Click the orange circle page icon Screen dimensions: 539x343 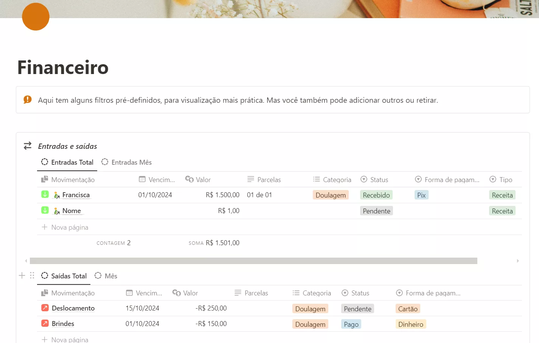pyautogui.click(x=36, y=17)
